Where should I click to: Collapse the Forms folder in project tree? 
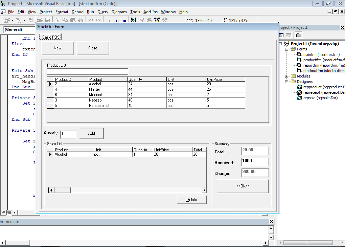point(287,49)
